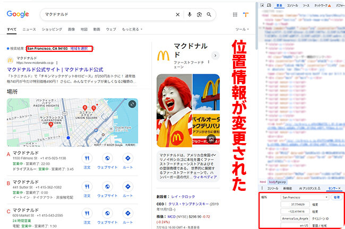
Task: Switch to the 動画 tab
Action: point(97,29)
